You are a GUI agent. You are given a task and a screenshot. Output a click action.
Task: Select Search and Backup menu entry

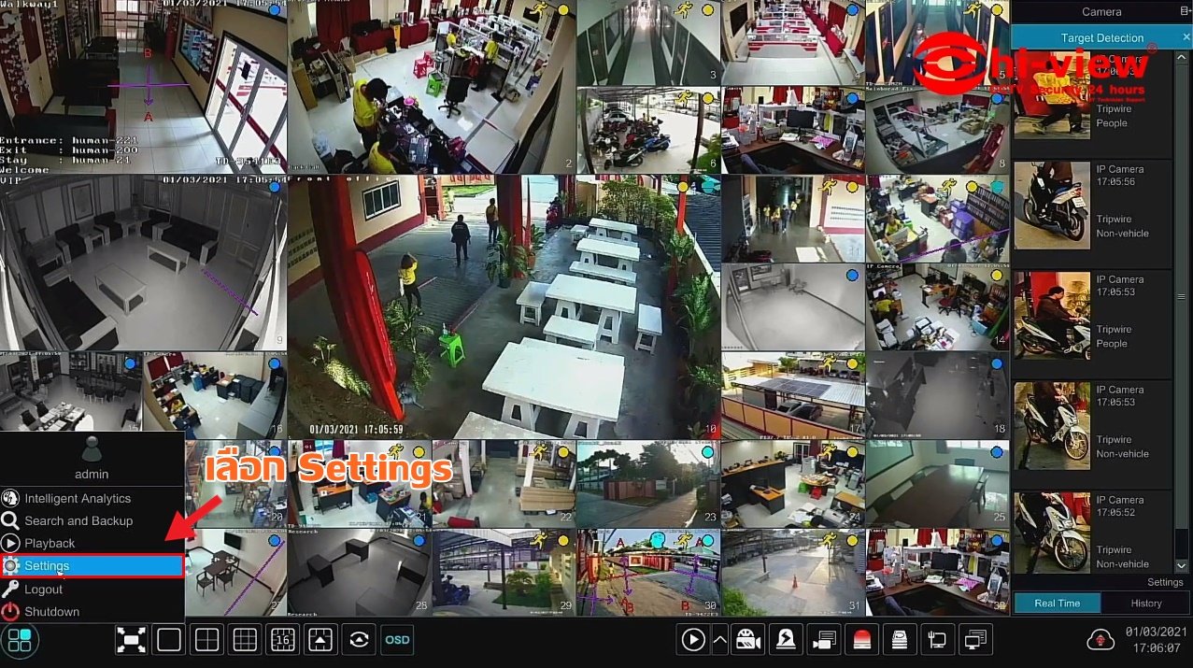[x=78, y=520]
